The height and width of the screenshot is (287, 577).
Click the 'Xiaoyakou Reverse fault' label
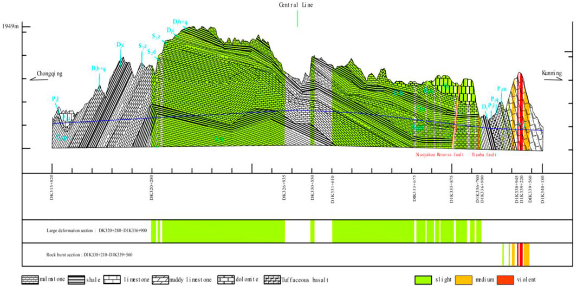click(x=441, y=155)
